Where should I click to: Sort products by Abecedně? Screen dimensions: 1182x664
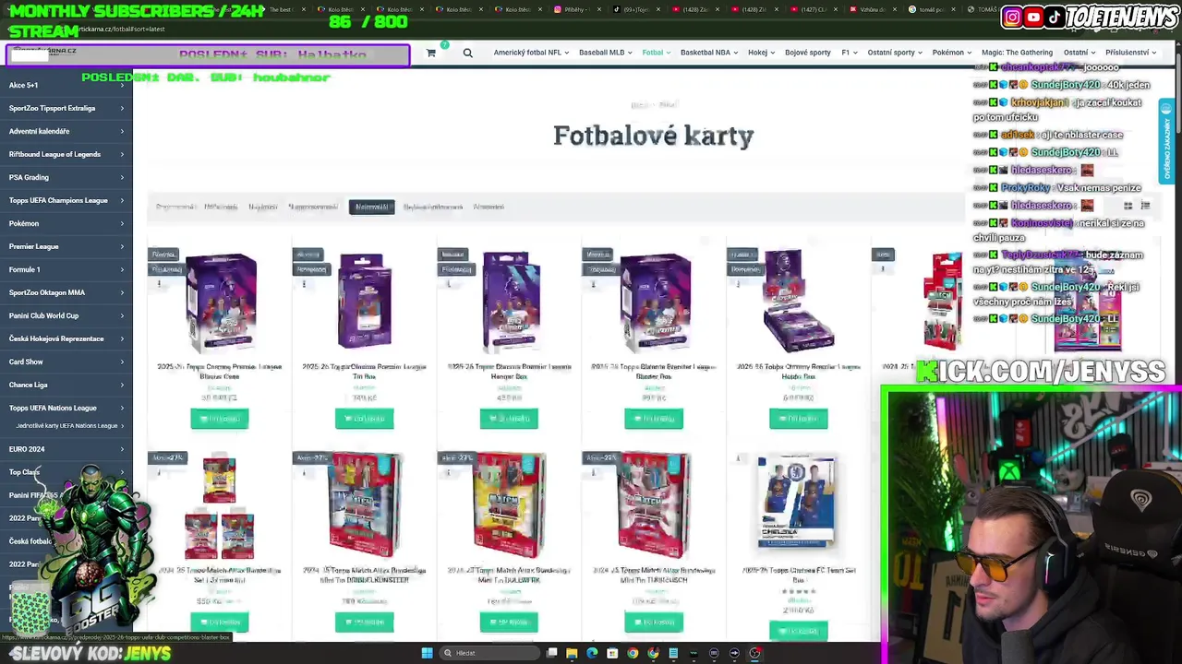488,207
